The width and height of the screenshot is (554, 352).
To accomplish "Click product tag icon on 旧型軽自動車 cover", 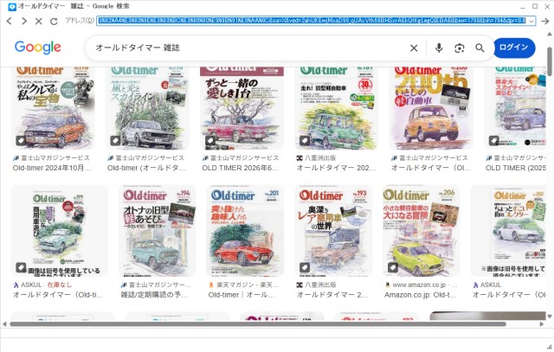I will (304, 140).
